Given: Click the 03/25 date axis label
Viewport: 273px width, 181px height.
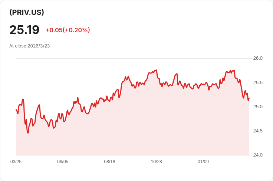Looking at the screenshot, I should tap(16, 162).
